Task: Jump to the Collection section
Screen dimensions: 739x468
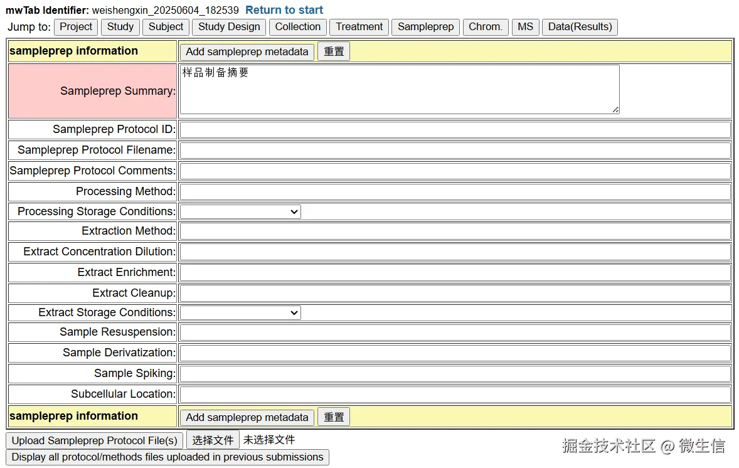Action: click(x=298, y=27)
